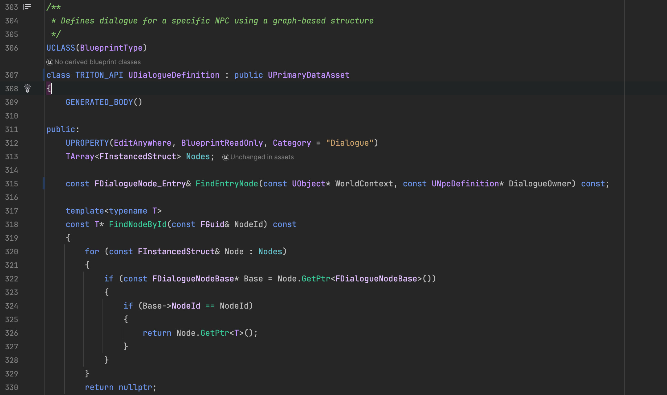
Task: Open No derived blueprint classes hint
Action: point(97,62)
